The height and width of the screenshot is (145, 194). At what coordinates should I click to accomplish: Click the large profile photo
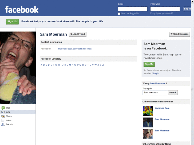(x=18, y=68)
